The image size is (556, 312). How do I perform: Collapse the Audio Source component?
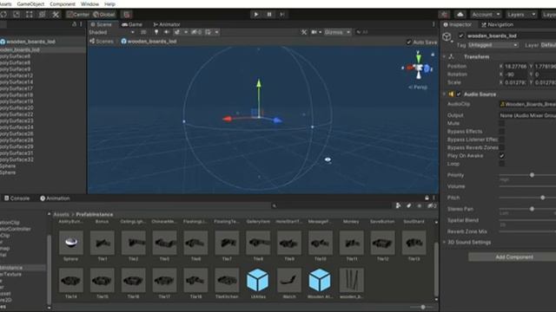click(444, 94)
